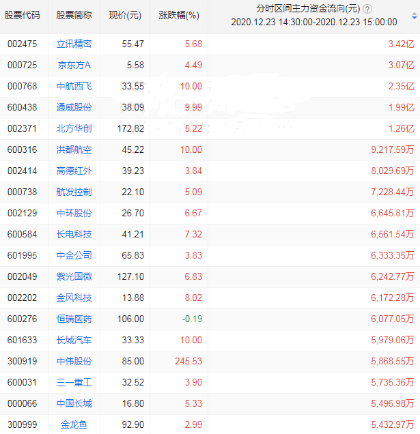Select stock code 600584
This screenshot has height=434, width=420.
tap(22, 235)
